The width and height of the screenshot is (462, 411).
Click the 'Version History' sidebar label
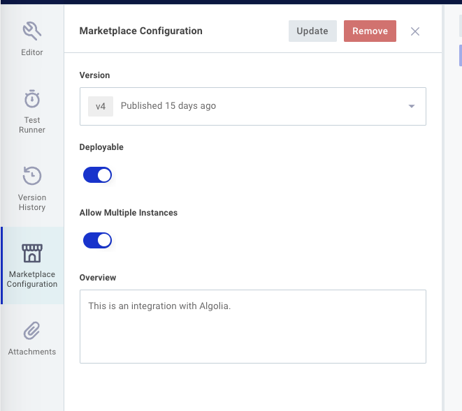pyautogui.click(x=32, y=202)
